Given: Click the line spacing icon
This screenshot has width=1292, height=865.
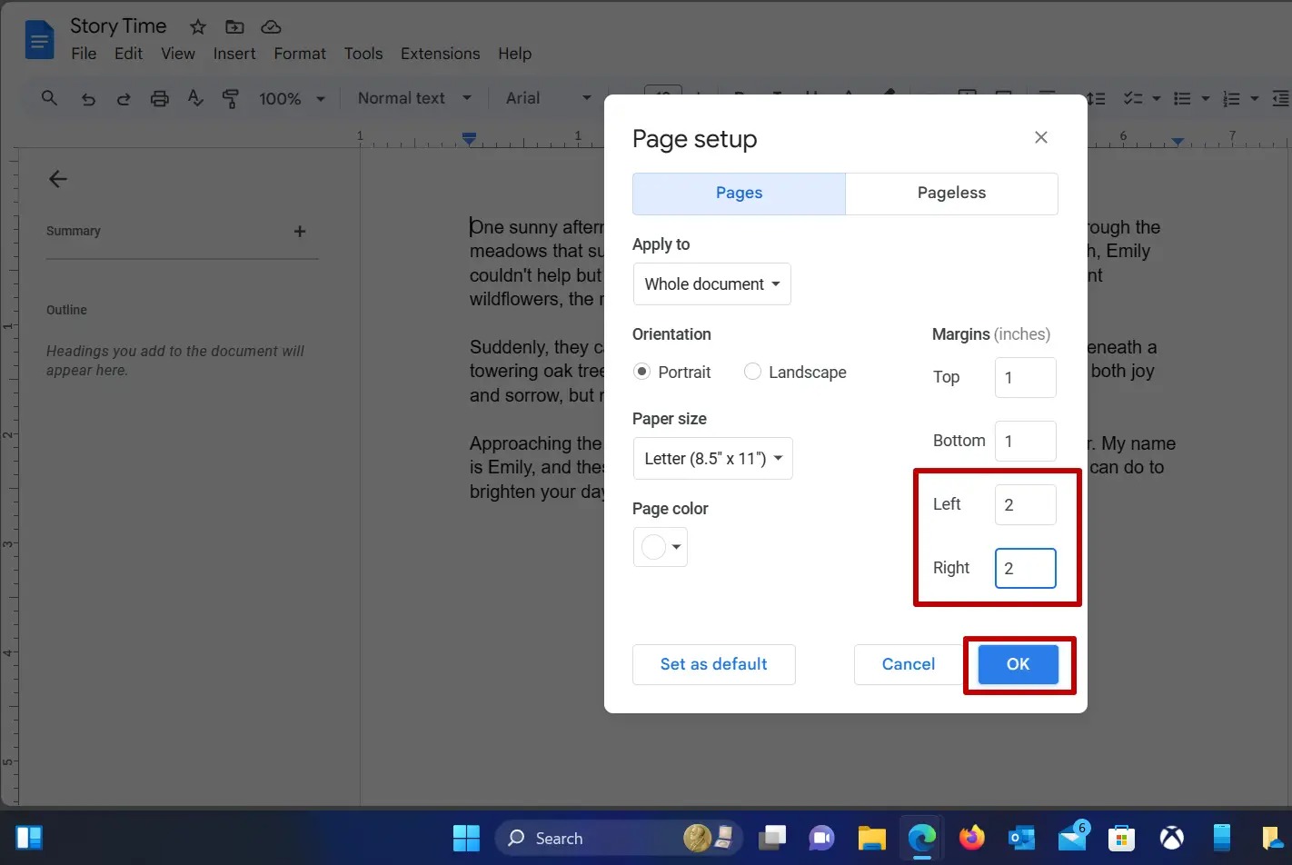Looking at the screenshot, I should coord(1096,98).
